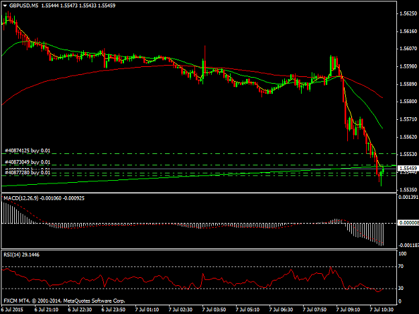Click the 7 Jul 02:30 time label
Screen dimensions: 419x314
[180, 310]
